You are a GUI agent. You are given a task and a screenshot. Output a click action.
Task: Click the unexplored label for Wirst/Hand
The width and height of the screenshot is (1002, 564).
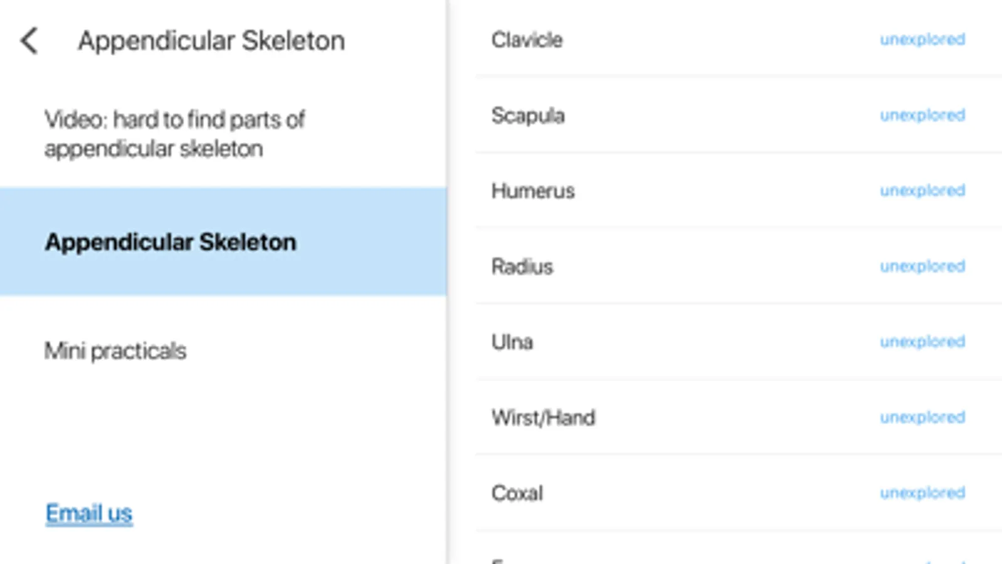(922, 417)
